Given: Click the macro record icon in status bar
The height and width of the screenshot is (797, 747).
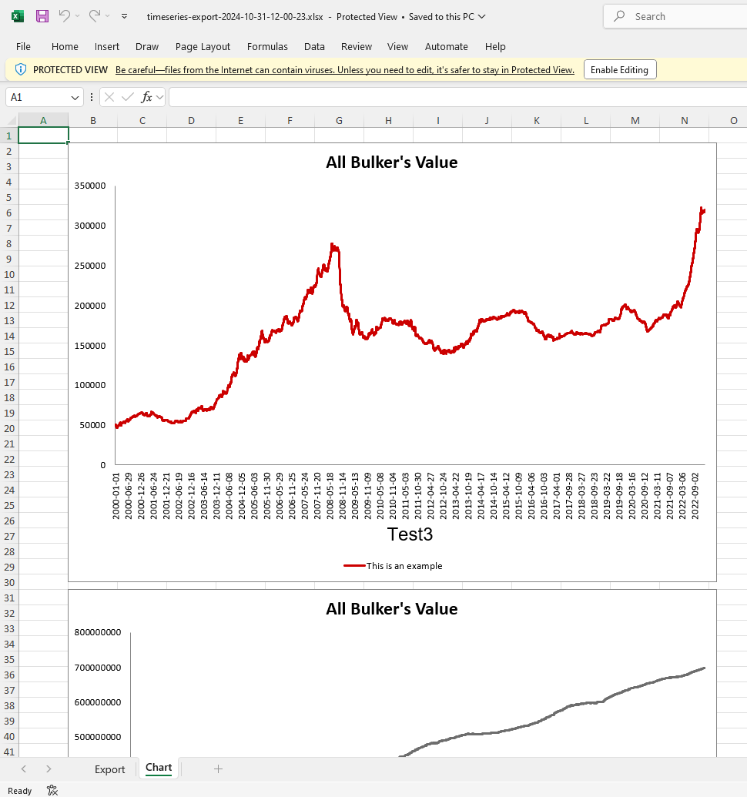Looking at the screenshot, I should (52, 790).
